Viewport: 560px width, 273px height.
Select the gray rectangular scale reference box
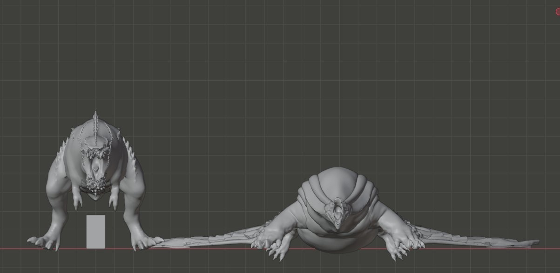95,231
